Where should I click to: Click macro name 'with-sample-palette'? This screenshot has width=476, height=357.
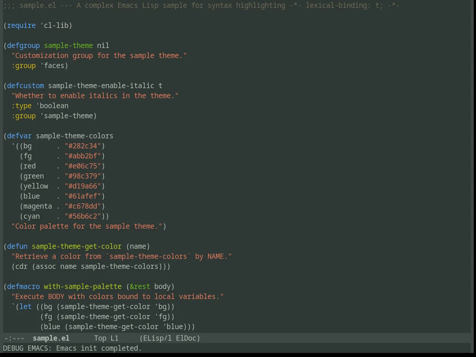coord(83,286)
